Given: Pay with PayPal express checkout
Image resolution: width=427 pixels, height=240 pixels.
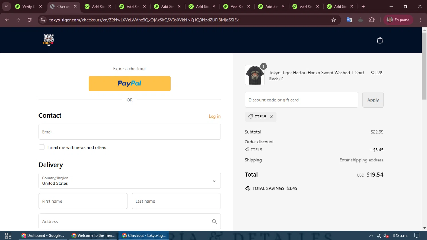Looking at the screenshot, I should coord(130,83).
